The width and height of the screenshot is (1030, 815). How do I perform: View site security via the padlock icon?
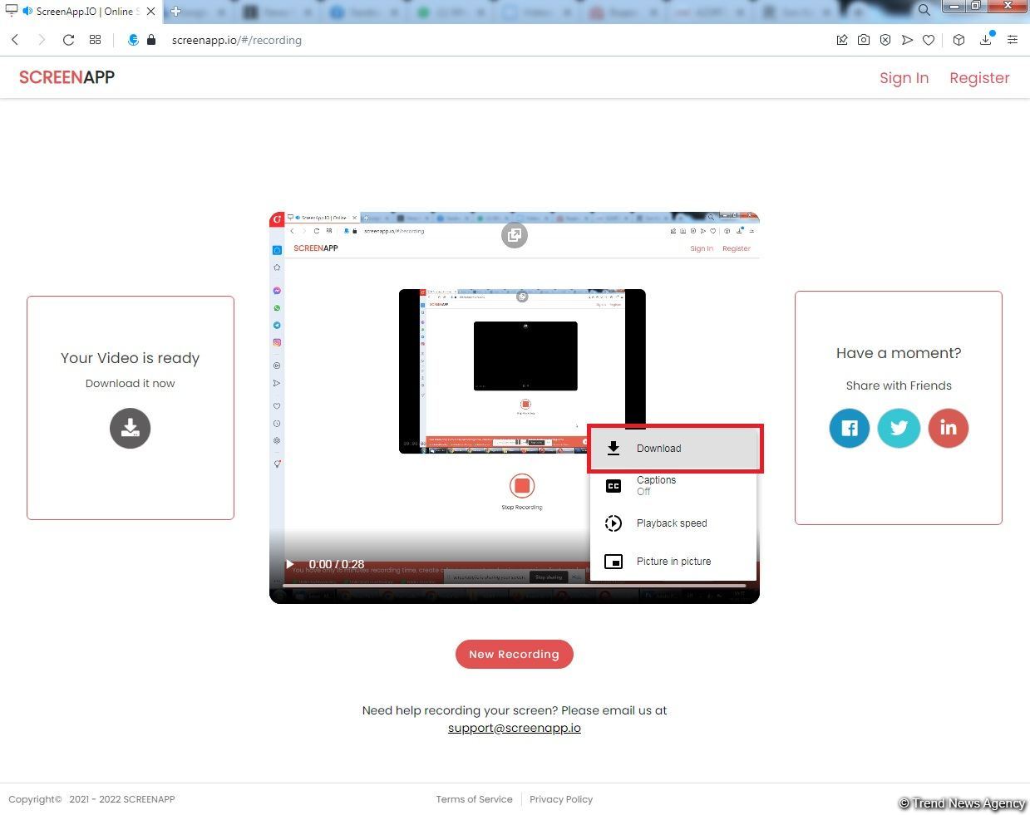[151, 40]
